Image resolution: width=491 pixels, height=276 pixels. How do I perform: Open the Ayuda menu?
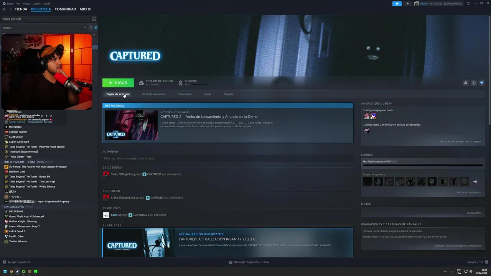tap(47, 3)
